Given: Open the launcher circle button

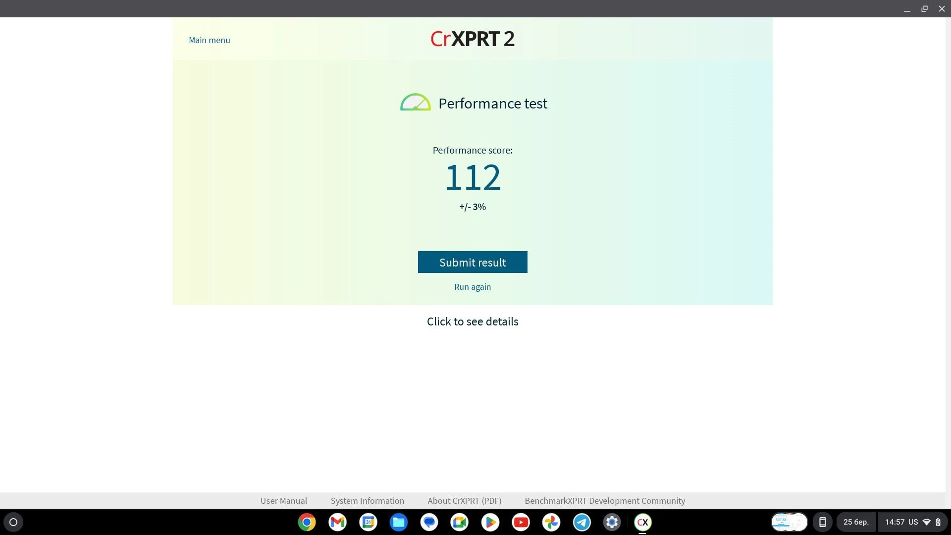Looking at the screenshot, I should pos(13,522).
